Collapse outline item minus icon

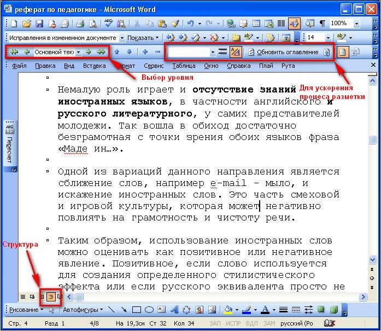(157, 52)
